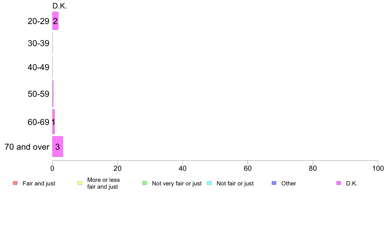
Task: Click the green Not very fair legend swatch
Action: click(145, 183)
